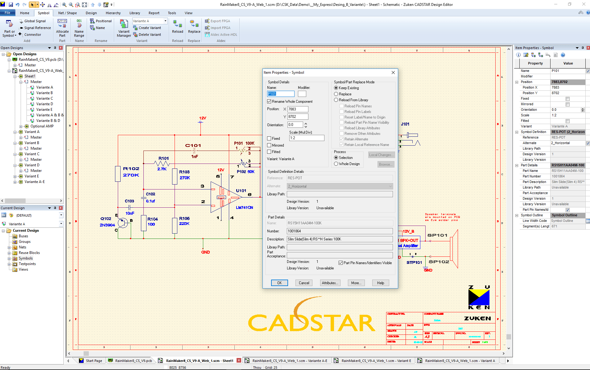
Task: Click the info icon in Item Properties panel
Action: 518,55
